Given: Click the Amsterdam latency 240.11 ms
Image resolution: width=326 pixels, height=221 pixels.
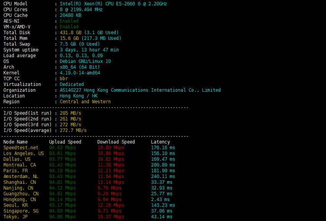Looking at the screenshot, I should tap(163, 176).
